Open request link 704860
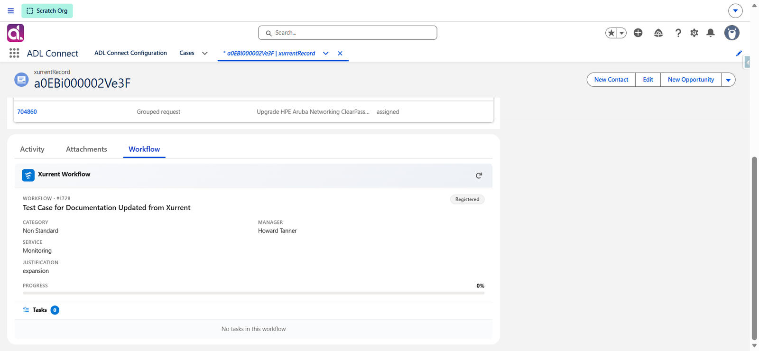Viewport: 759px width, 351px height. [27, 112]
